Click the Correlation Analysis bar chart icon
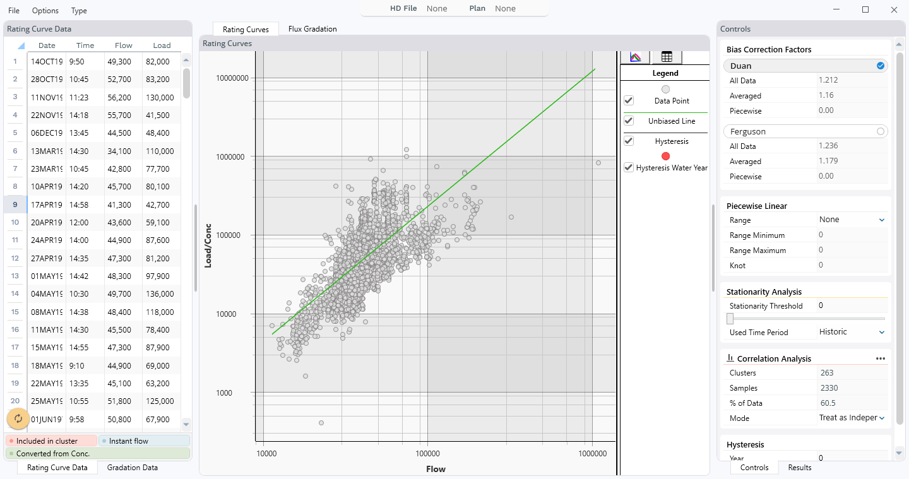This screenshot has height=479, width=909. click(x=730, y=358)
